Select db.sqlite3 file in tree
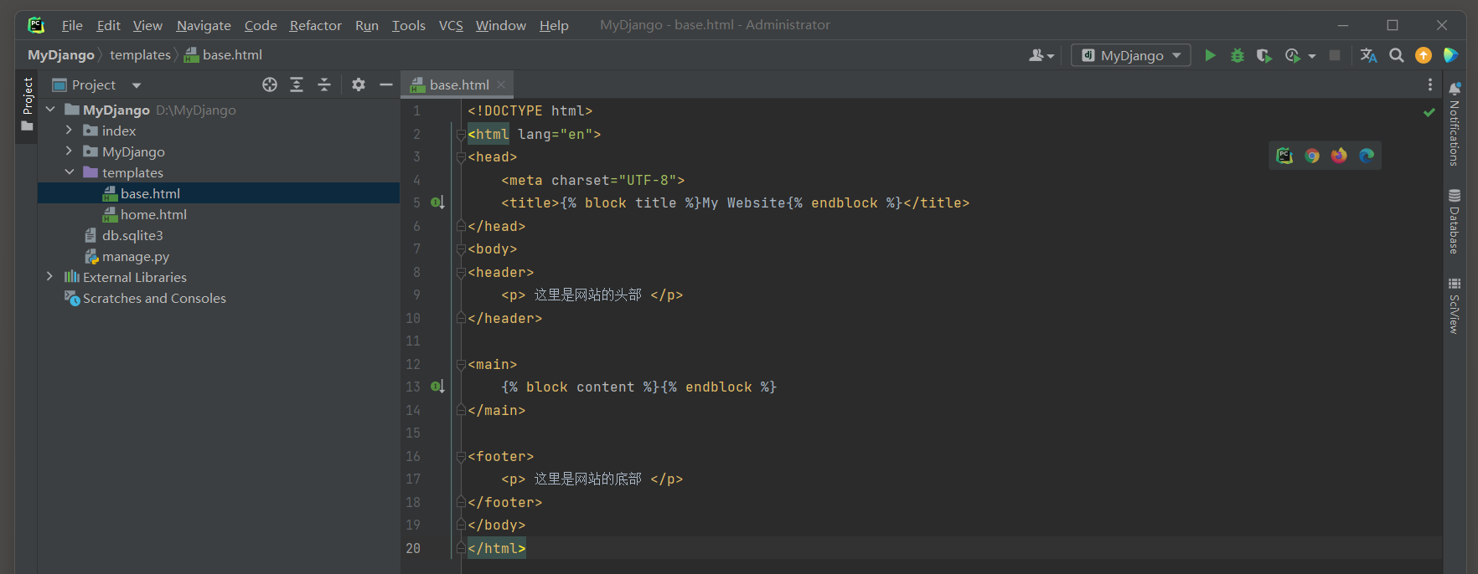The width and height of the screenshot is (1478, 574). pyautogui.click(x=132, y=235)
